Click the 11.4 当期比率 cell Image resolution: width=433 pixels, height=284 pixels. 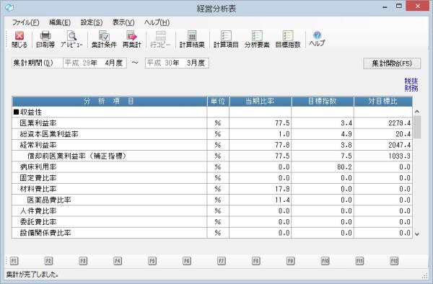[260, 200]
